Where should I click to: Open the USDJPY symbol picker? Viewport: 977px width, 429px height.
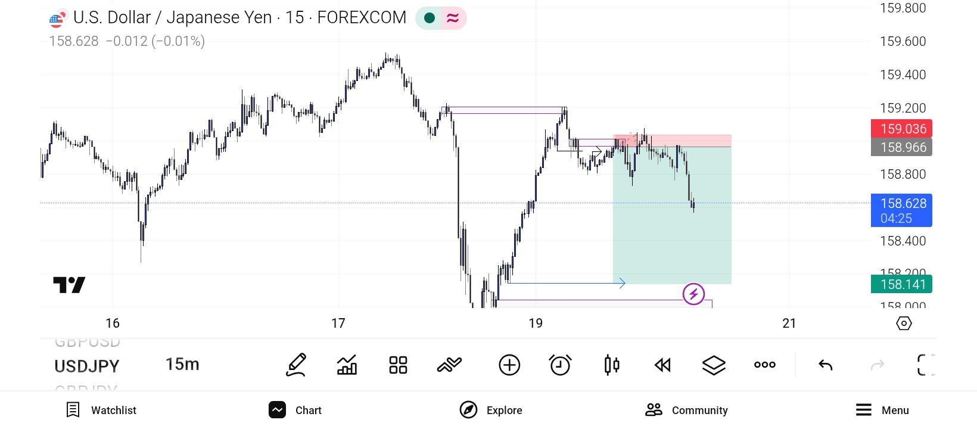coord(87,366)
